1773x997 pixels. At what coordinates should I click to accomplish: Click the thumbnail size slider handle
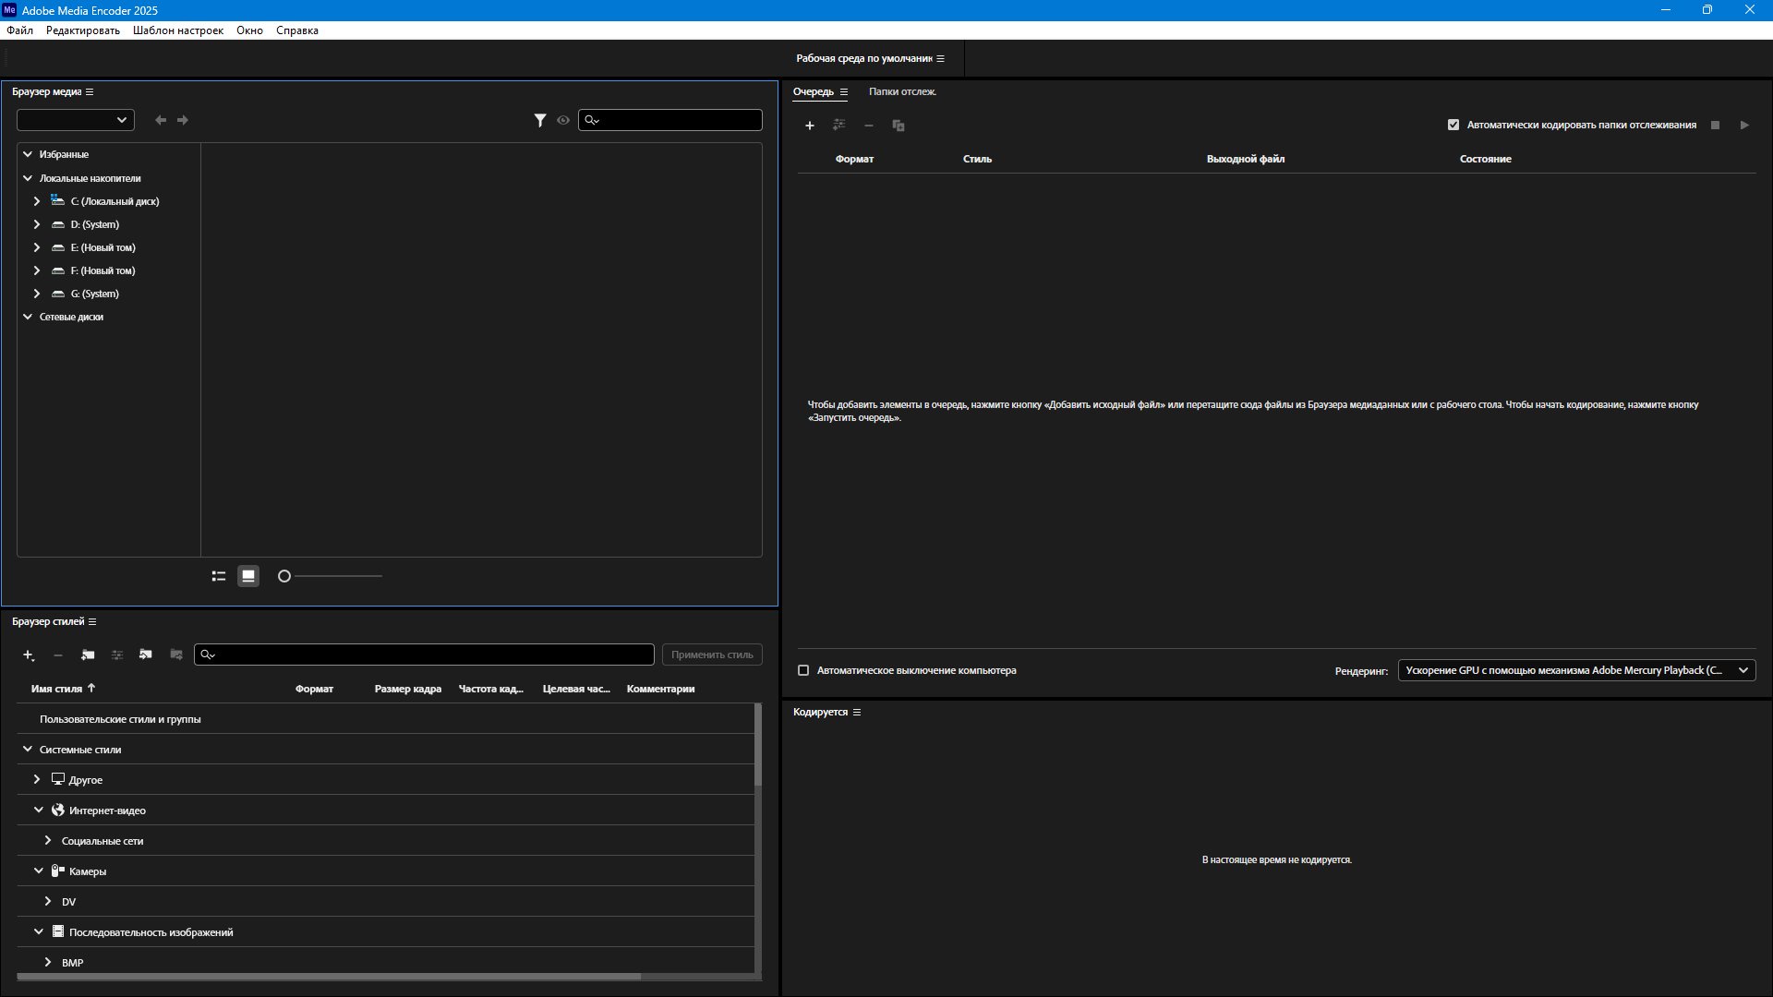tap(284, 576)
